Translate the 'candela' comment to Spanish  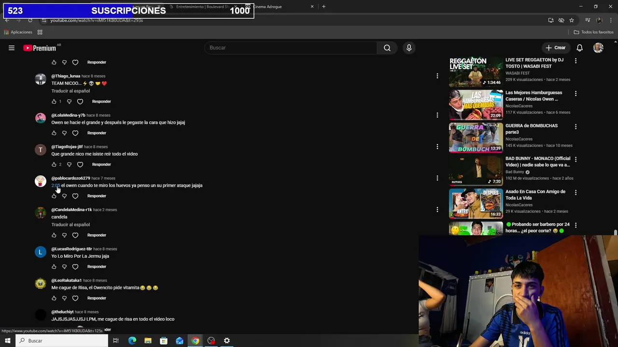(x=70, y=225)
